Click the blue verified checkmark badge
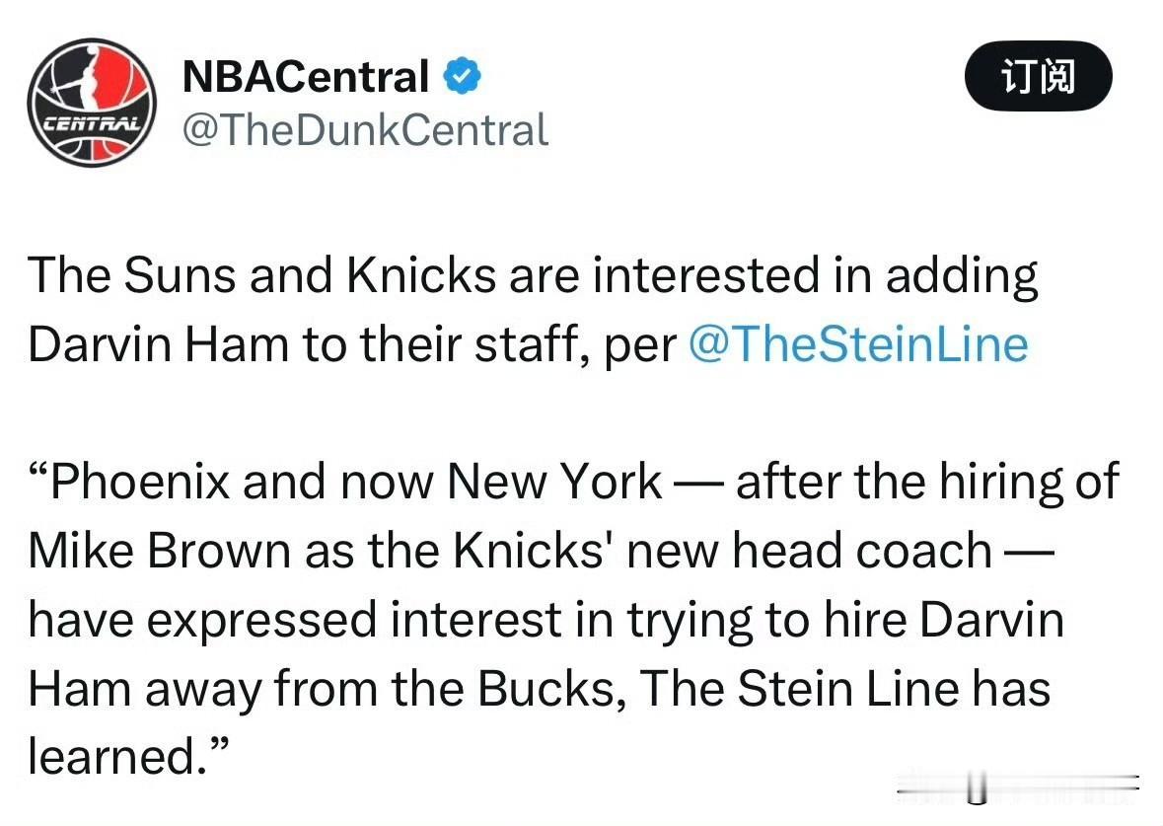 tap(462, 75)
